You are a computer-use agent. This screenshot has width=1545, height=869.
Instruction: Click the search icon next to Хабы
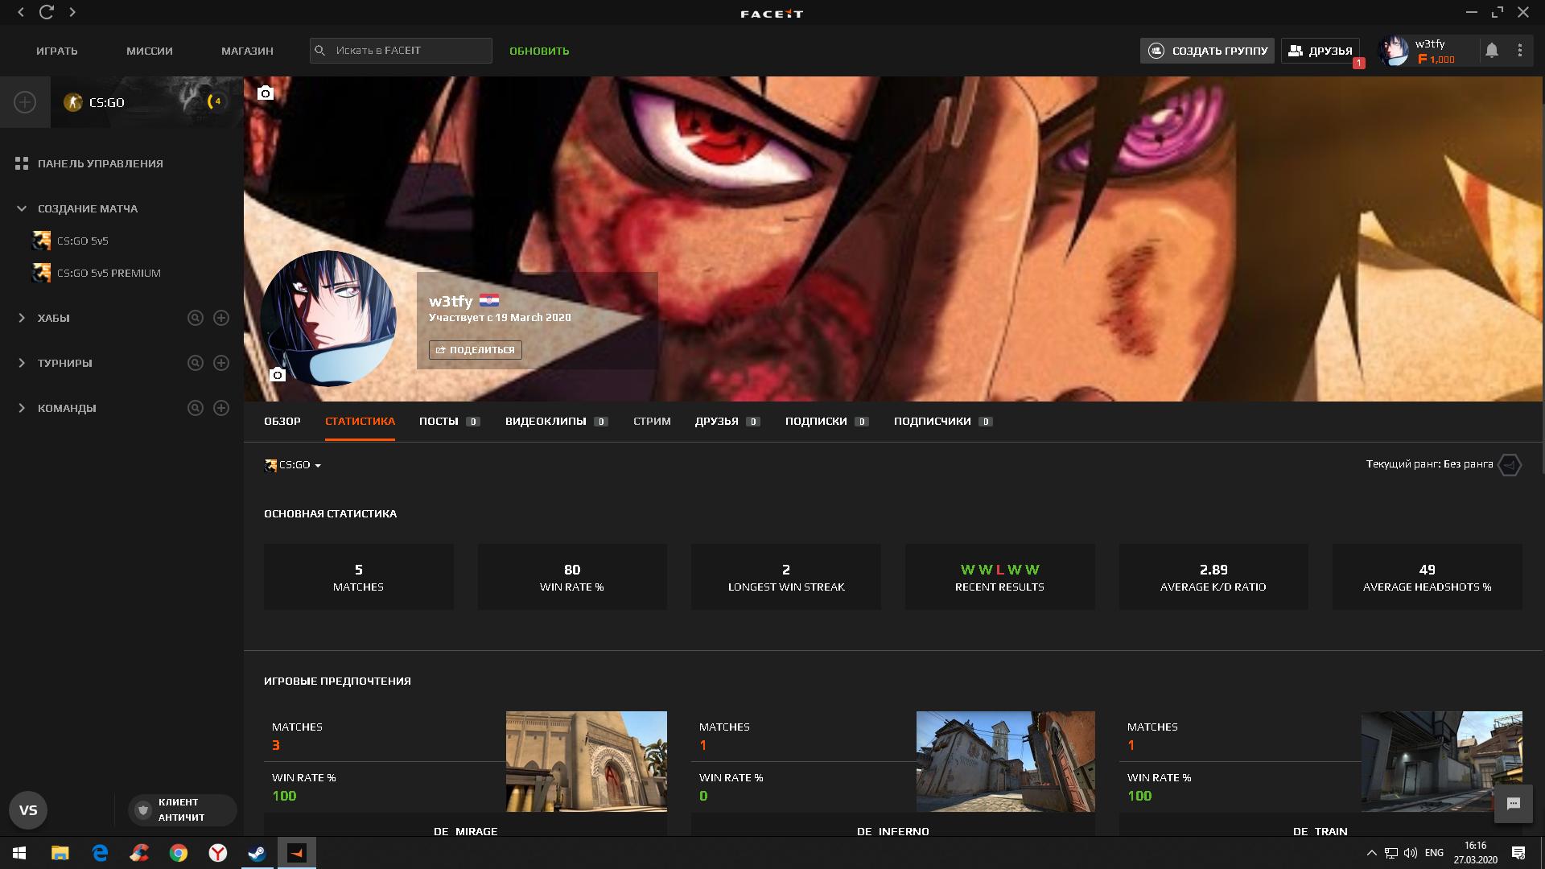coord(196,318)
